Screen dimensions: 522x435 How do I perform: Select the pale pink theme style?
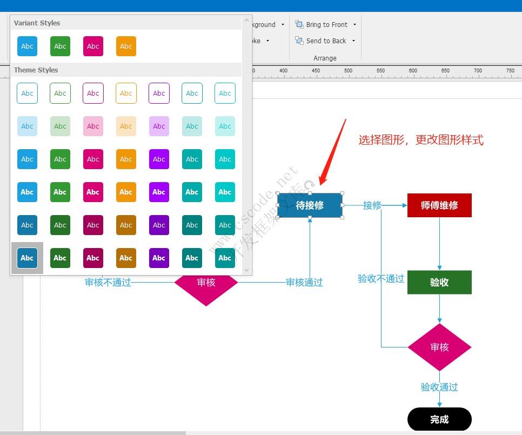[93, 126]
